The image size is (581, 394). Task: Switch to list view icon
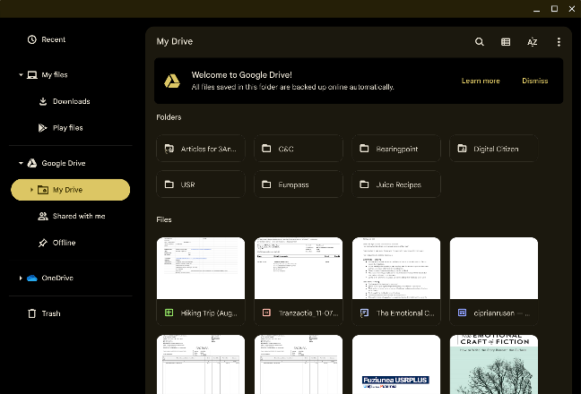(x=506, y=42)
